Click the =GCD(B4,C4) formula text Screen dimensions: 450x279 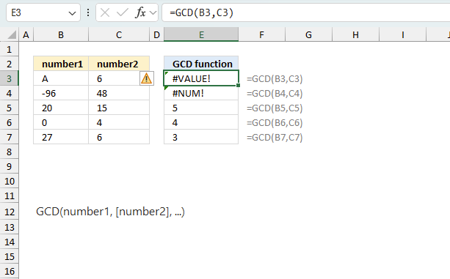coord(275,93)
